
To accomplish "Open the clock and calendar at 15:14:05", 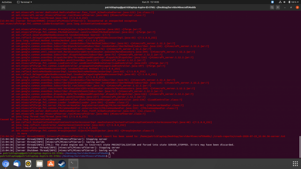I will [150, 2].
